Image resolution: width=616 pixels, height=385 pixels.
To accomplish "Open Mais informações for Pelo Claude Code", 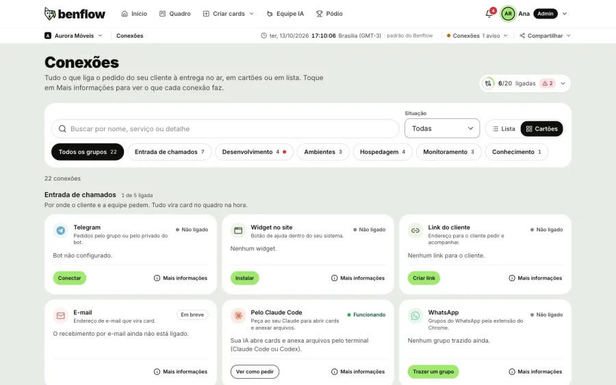I will pyautogui.click(x=358, y=371).
